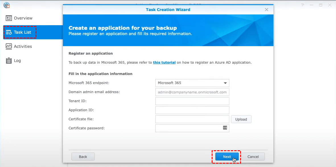
Task: Click the help question mark icon
Action: (302, 5)
